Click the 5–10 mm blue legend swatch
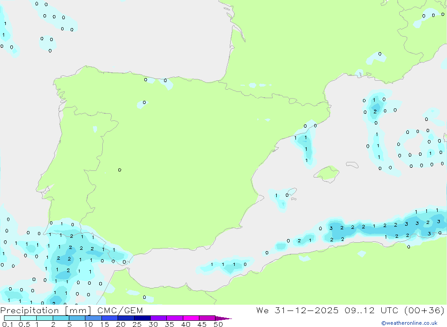This screenshot has width=447, height=327. coord(77,318)
